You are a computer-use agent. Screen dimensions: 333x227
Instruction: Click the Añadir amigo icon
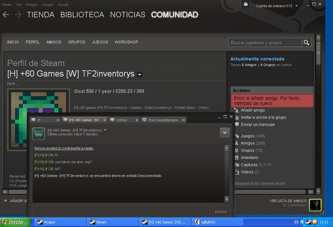pos(236,110)
